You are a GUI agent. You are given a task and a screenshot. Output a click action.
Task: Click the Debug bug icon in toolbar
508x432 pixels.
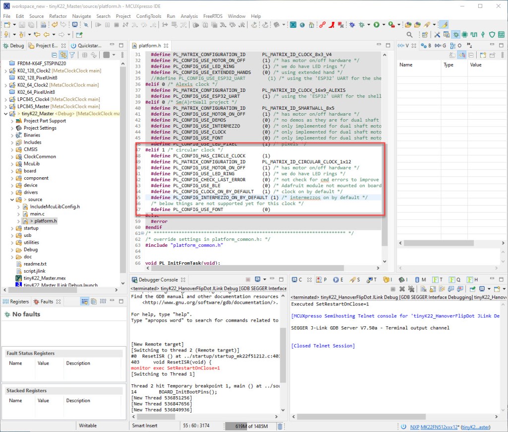[352, 24]
